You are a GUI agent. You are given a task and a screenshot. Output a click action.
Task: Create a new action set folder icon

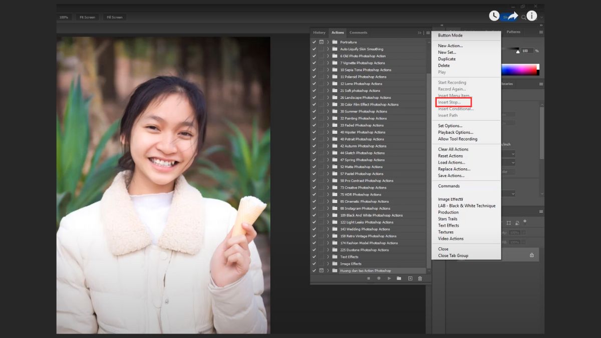[x=399, y=278]
